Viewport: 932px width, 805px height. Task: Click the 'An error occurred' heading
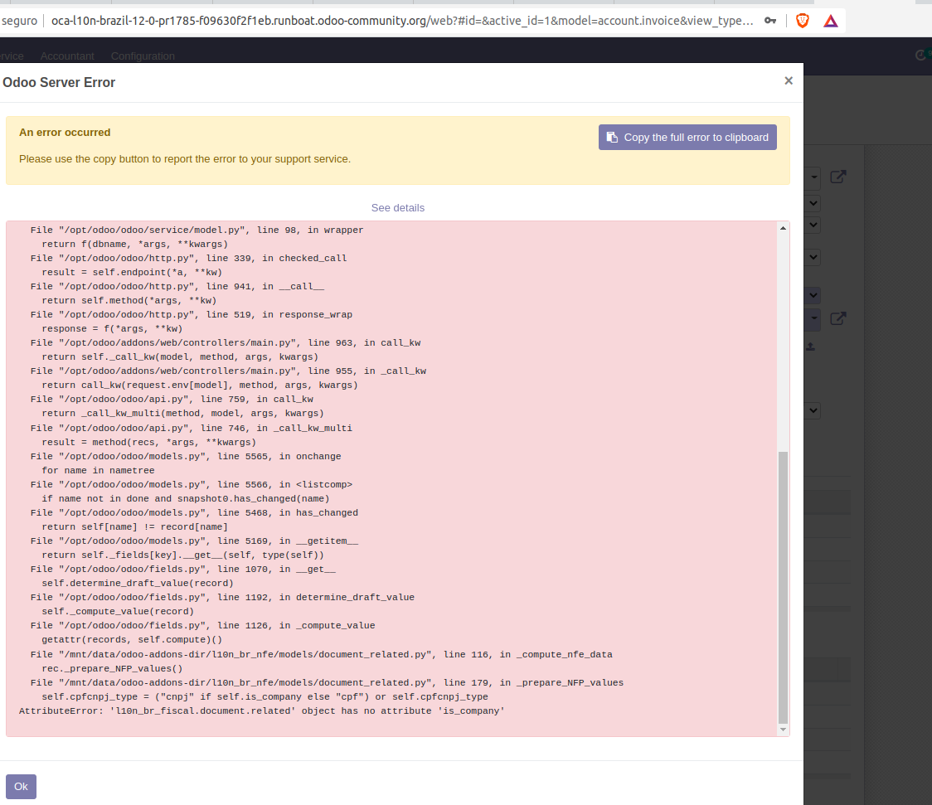click(65, 133)
